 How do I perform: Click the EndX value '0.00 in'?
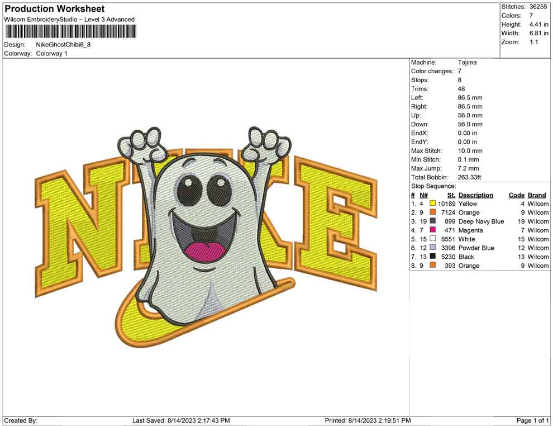point(468,133)
